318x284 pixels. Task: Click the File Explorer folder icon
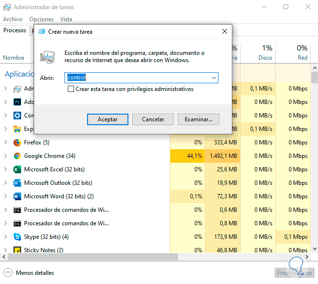click(17, 129)
